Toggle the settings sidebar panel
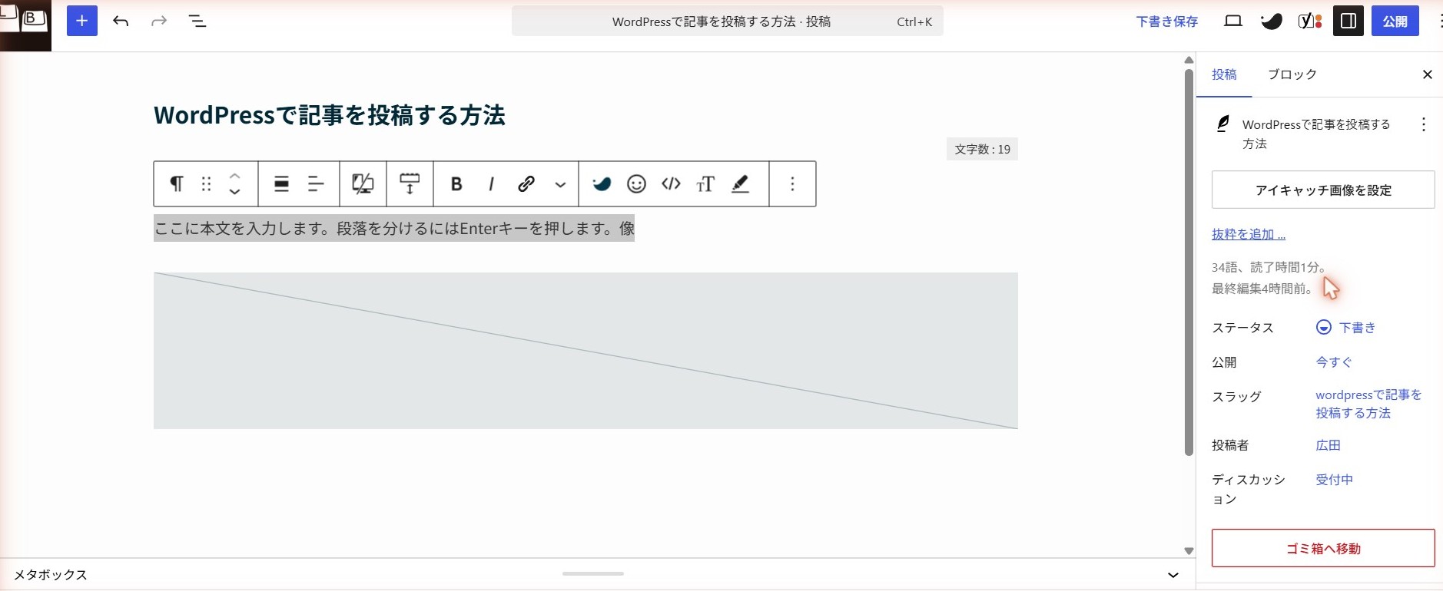Screen dimensions: 1443x591 tap(1348, 21)
